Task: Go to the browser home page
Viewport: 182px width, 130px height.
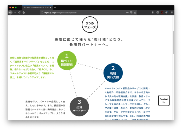Action: 24,12
